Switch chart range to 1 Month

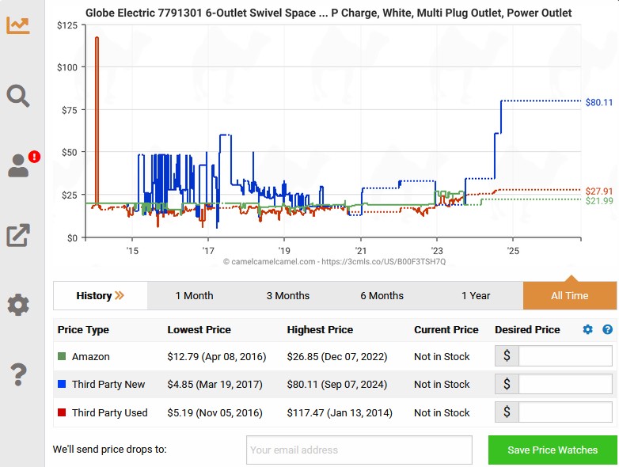pos(194,296)
